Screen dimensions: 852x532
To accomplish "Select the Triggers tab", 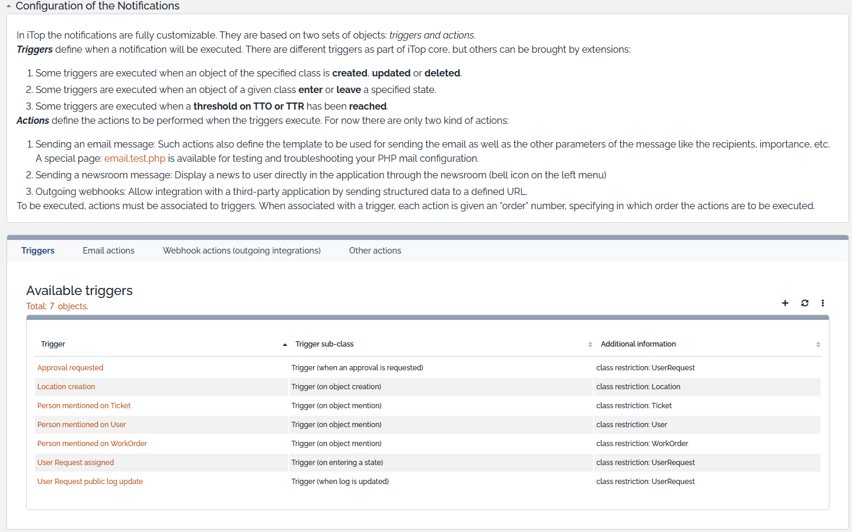I will pos(38,251).
